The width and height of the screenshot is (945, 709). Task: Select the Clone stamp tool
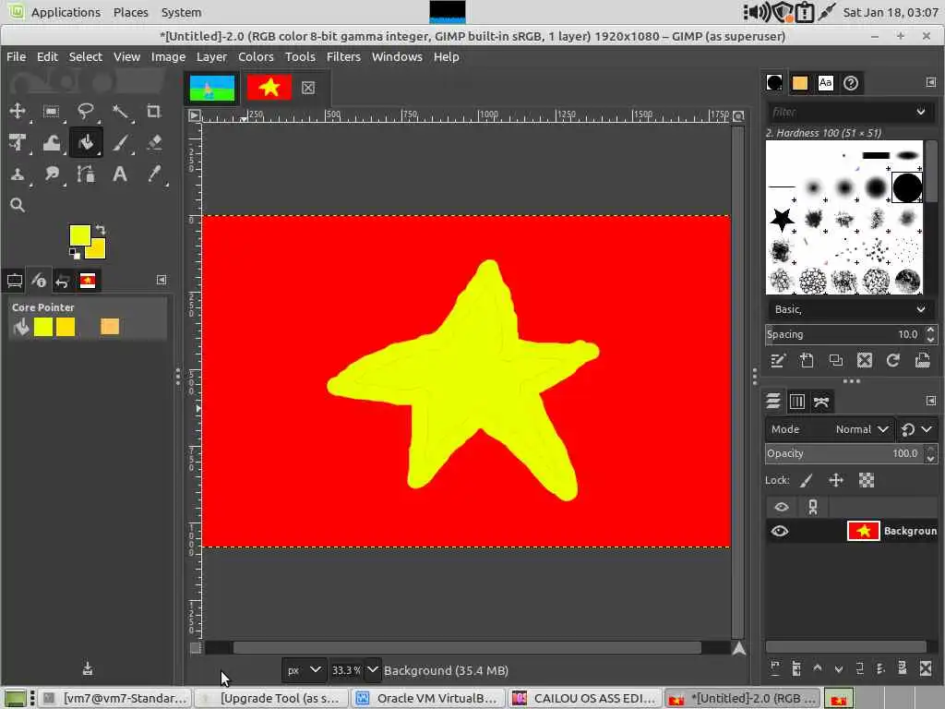coord(18,174)
